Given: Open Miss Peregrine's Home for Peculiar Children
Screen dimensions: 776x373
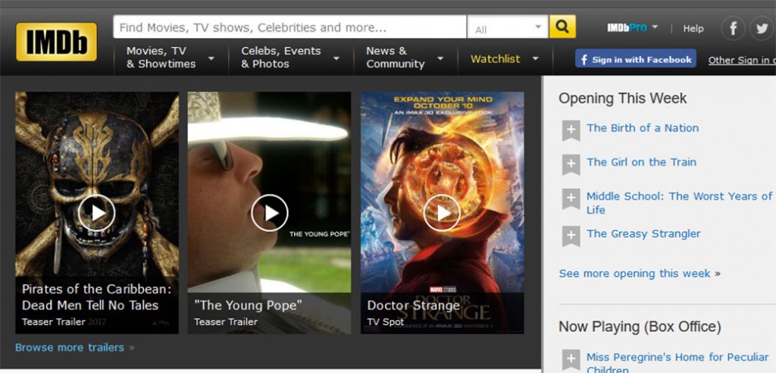Looking at the screenshot, I should coord(677,363).
